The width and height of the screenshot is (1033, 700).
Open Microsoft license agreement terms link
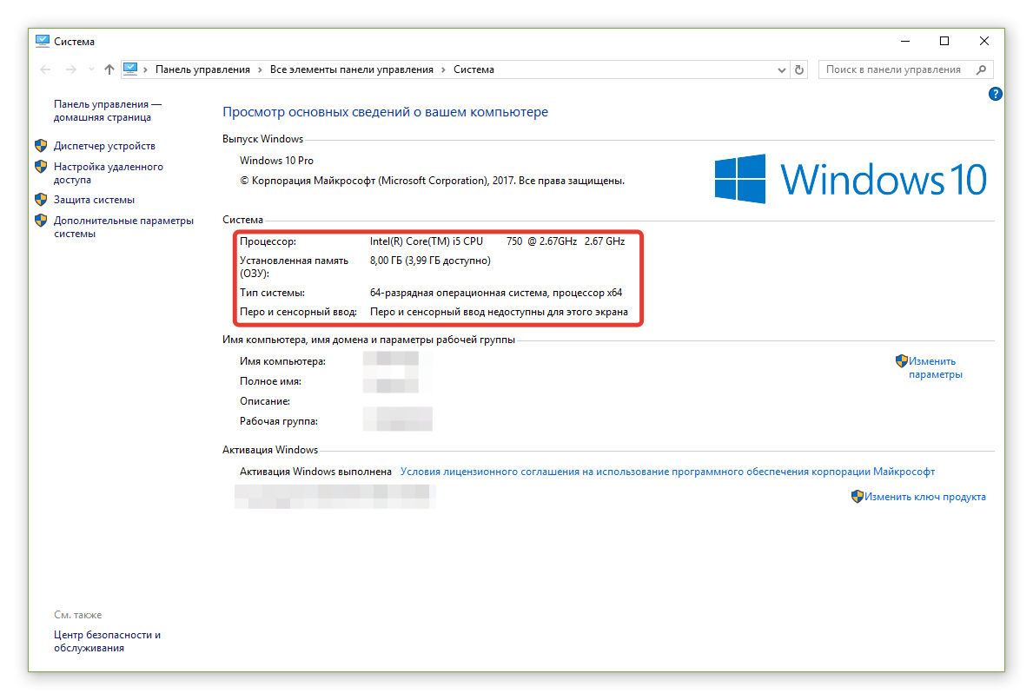pyautogui.click(x=667, y=472)
